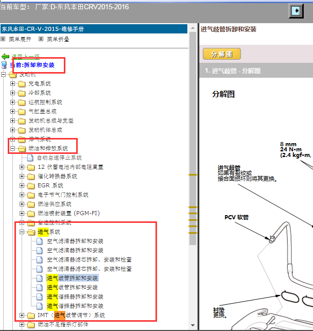Click the document icon of 自动怠速停止系统
Viewport: 313px width, 331px height.
coord(30,158)
